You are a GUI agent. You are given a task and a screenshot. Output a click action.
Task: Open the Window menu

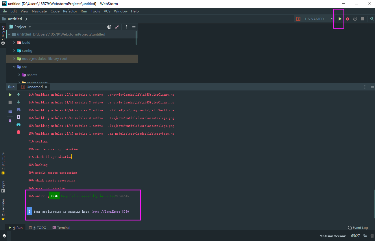[121, 11]
